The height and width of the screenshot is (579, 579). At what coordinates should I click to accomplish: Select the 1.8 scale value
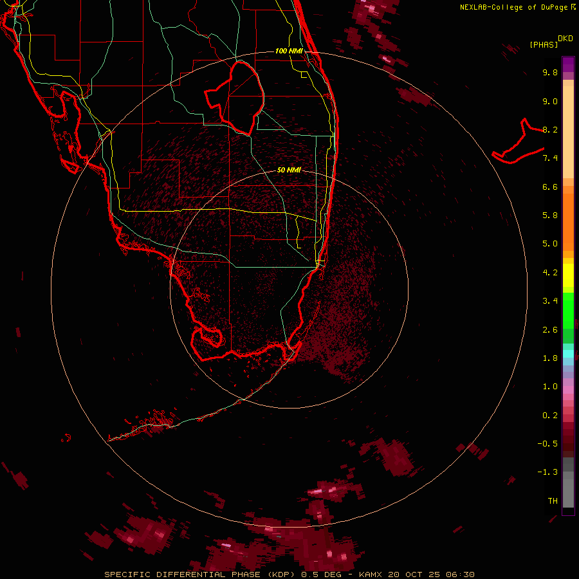550,358
